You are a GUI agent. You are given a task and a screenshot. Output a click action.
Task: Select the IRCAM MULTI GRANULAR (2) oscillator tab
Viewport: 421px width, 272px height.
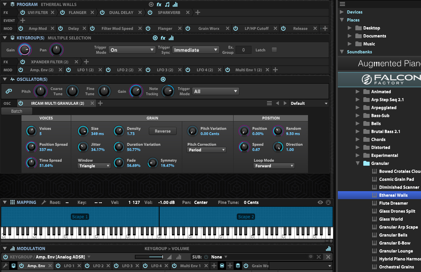coord(57,103)
